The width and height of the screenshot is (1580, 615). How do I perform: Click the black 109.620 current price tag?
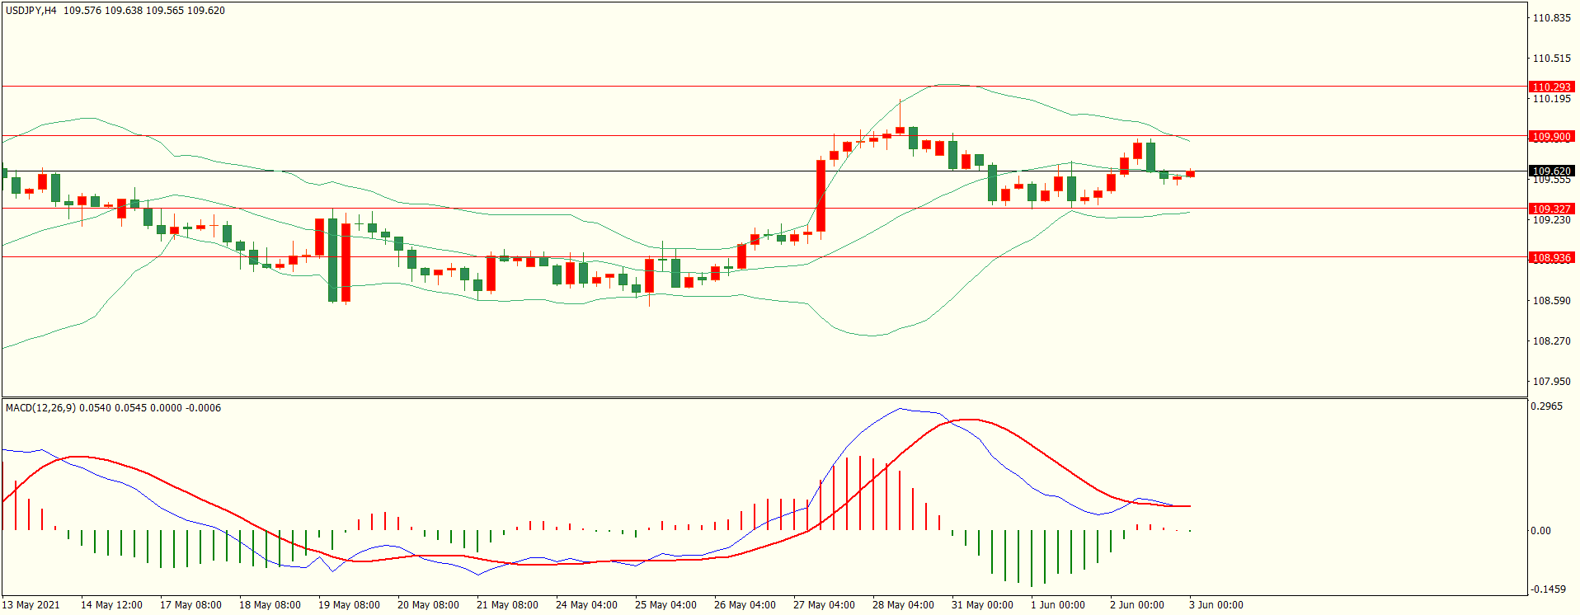click(1551, 171)
